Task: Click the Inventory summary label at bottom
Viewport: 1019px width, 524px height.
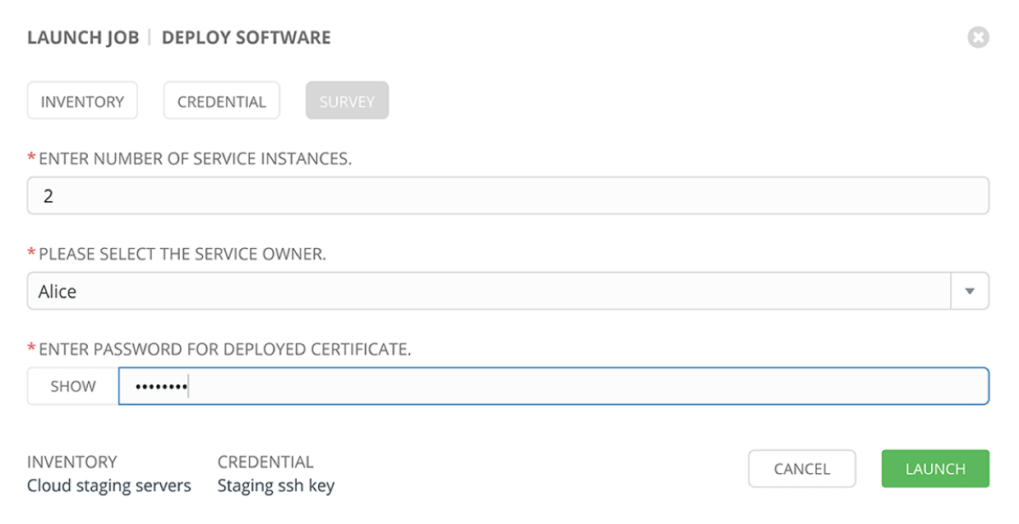Action: [72, 462]
